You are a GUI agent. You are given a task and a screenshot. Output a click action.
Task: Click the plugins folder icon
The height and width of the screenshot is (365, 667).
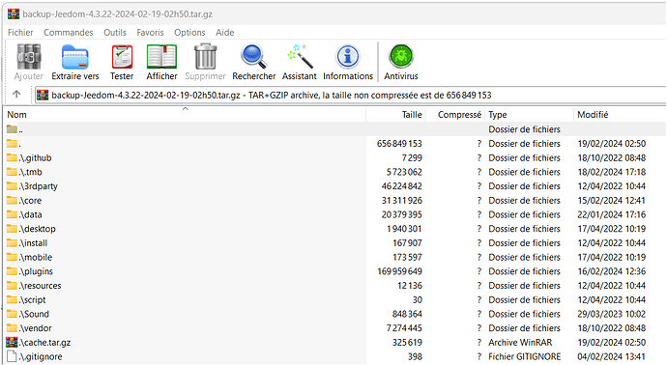tap(12, 271)
